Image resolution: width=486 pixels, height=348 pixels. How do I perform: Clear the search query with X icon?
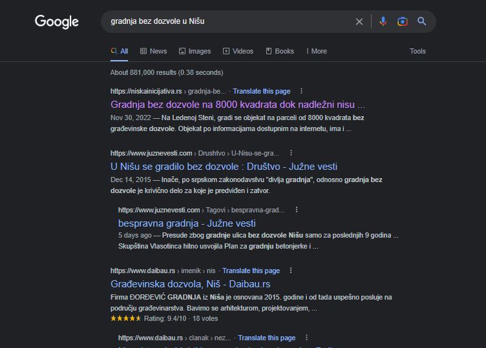point(359,22)
